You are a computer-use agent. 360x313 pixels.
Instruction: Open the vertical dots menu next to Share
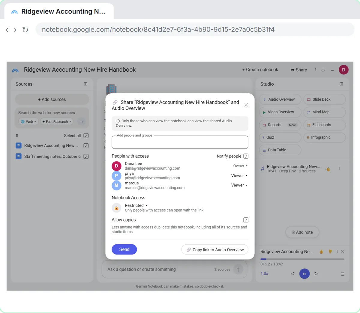[x=315, y=70]
